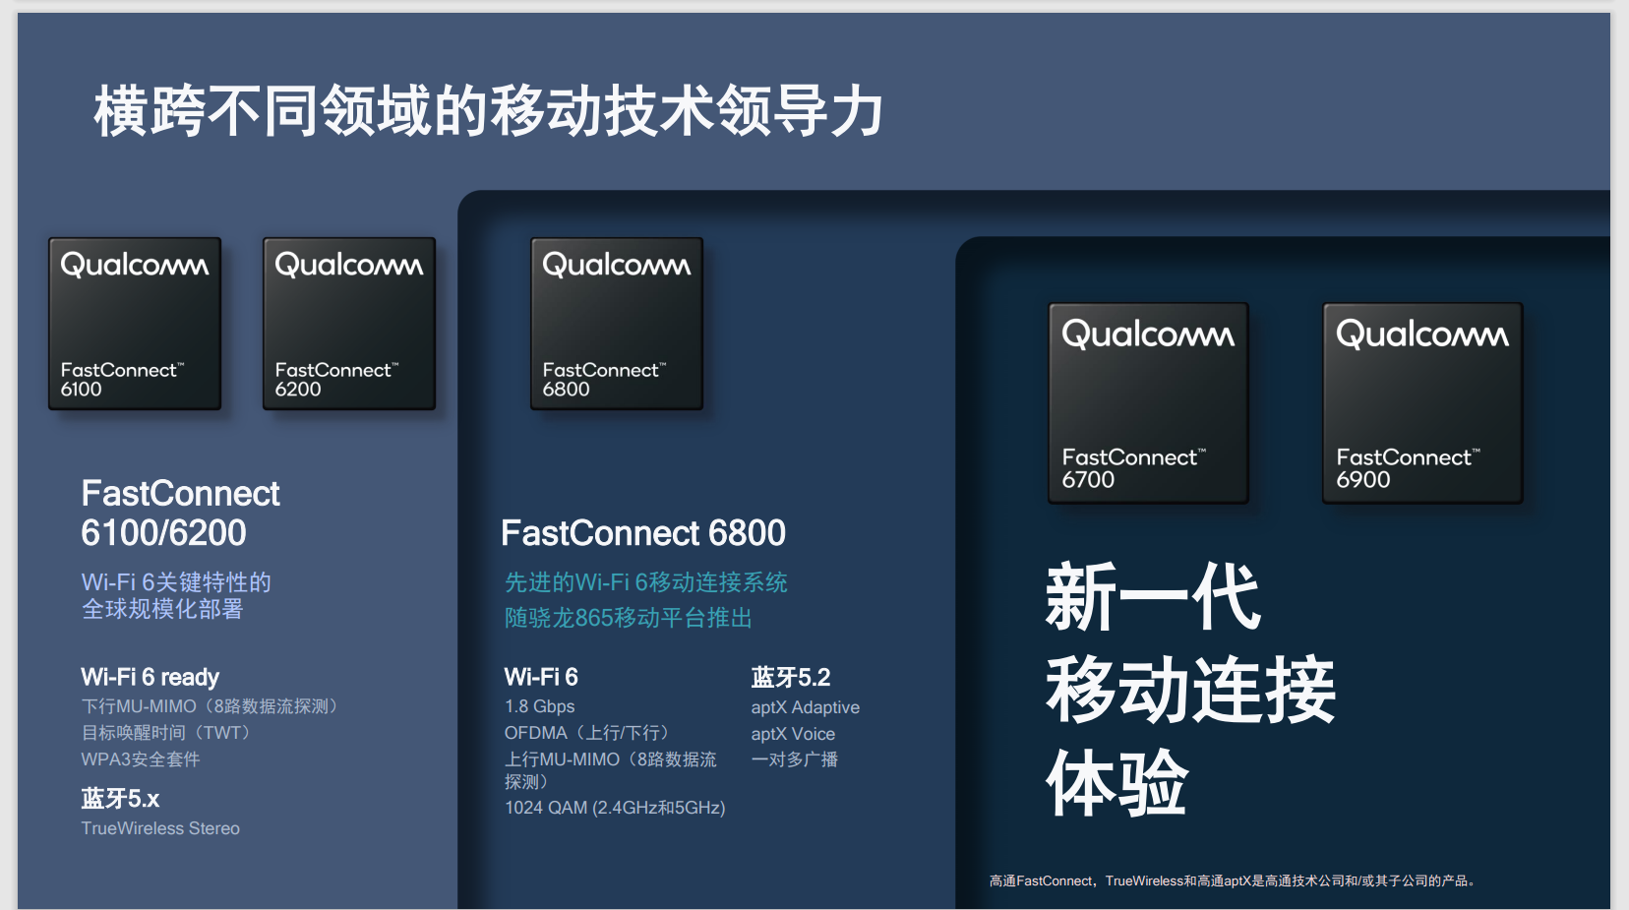Viewport: 1629px width, 910px height.
Task: Click the aptX Adaptive text
Action: [x=806, y=707]
